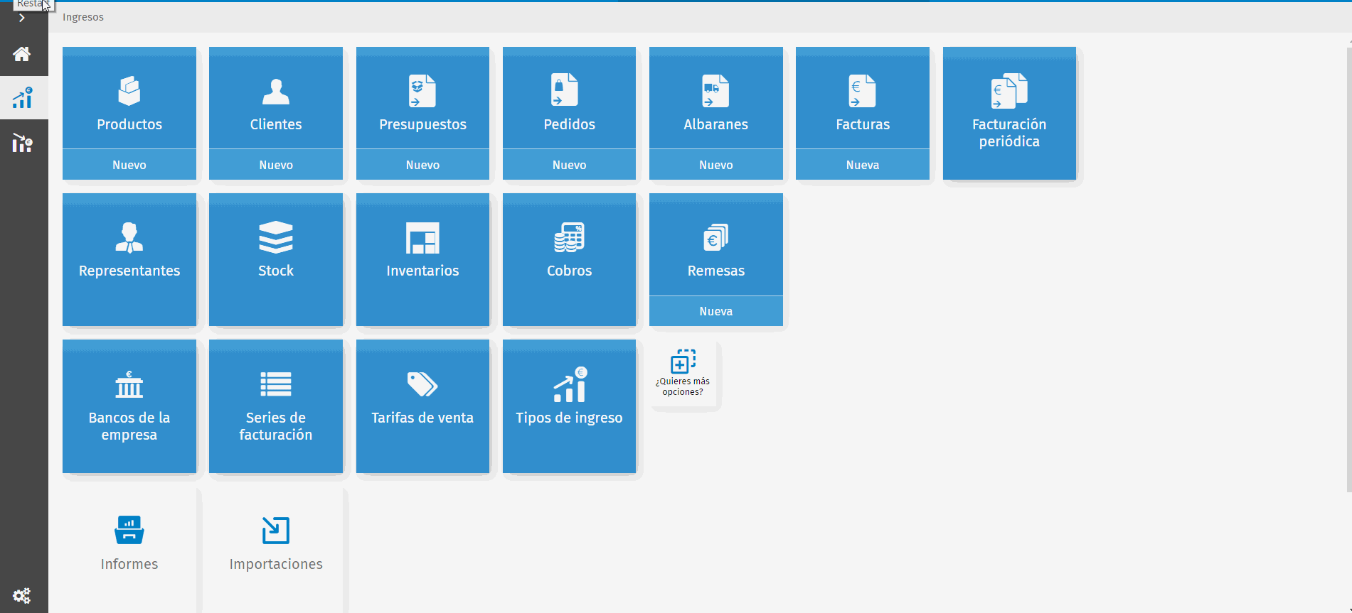The width and height of the screenshot is (1352, 613).
Task: Open the Productos tile
Action: tap(129, 98)
